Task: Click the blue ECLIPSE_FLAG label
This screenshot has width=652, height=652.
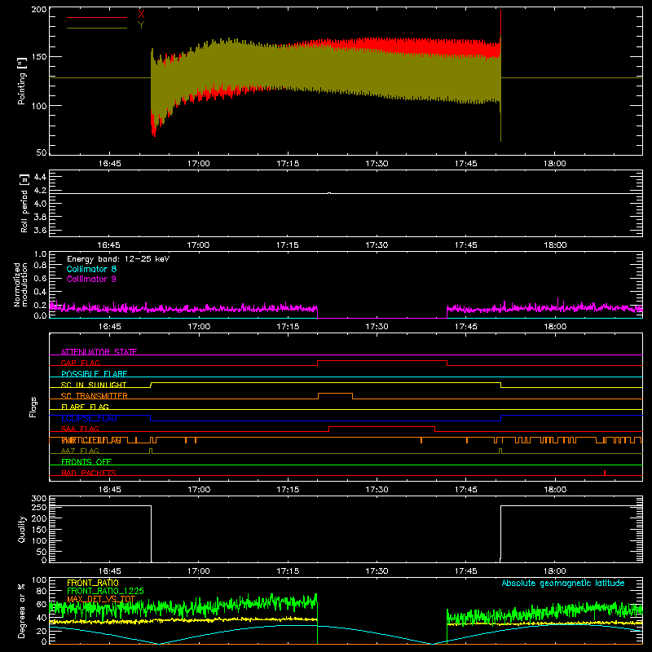Action: (89, 418)
